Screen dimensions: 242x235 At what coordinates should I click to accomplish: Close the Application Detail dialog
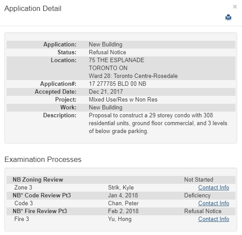235,7
